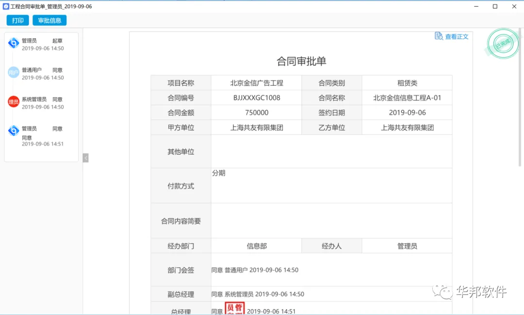Click the empty 其他单位 field
This screenshot has height=315, width=524.
(x=331, y=152)
